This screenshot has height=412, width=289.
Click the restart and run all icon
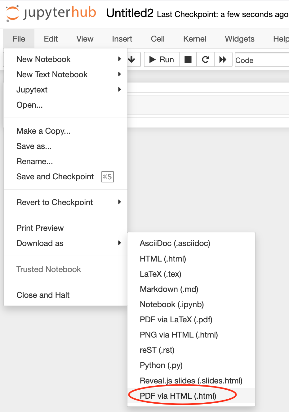(x=223, y=60)
